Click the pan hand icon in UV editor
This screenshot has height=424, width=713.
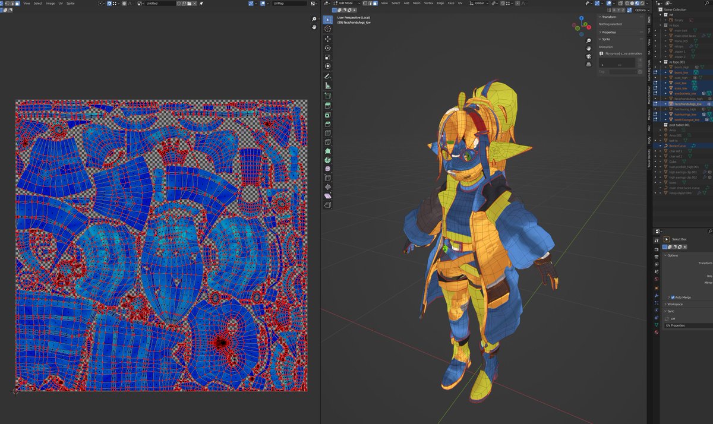[x=314, y=27]
